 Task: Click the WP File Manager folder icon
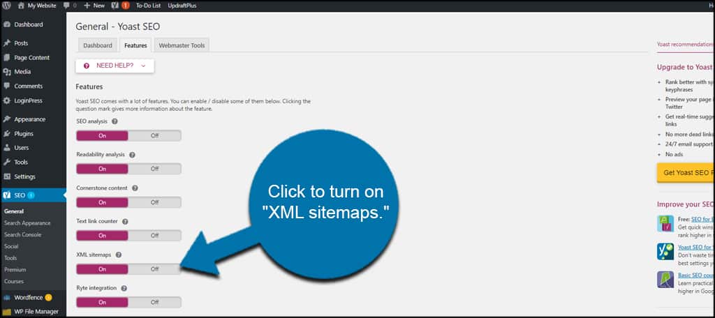(x=7, y=312)
